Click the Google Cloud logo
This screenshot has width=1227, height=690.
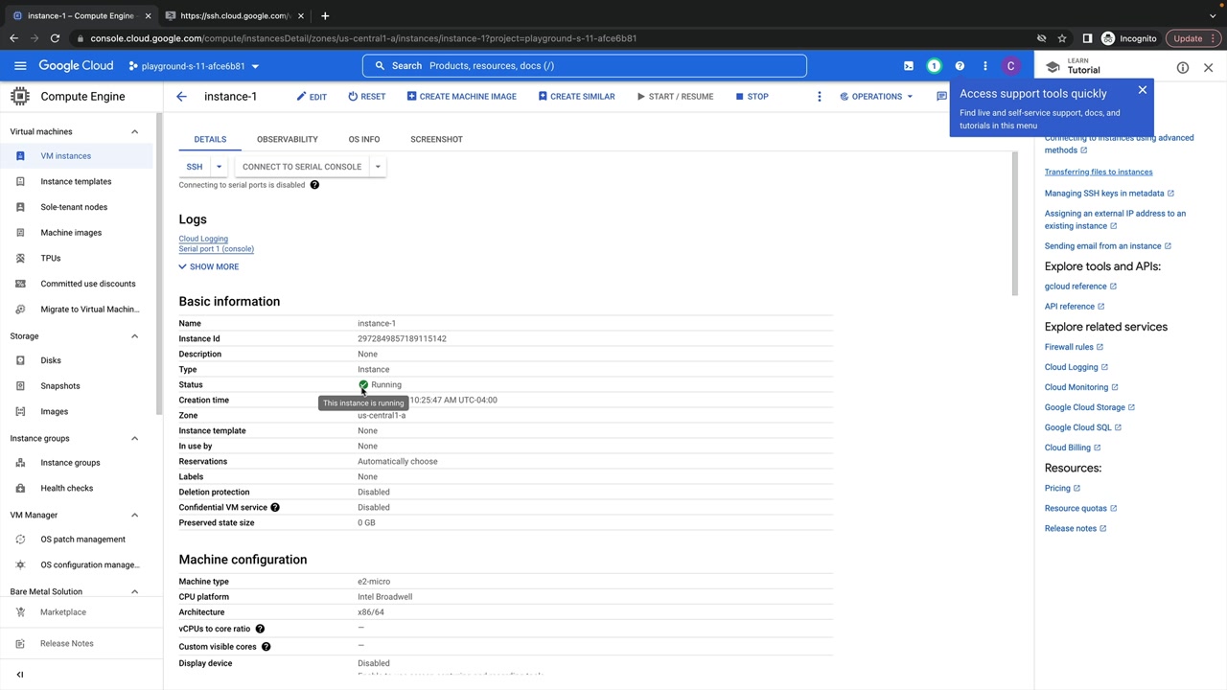[x=76, y=66]
